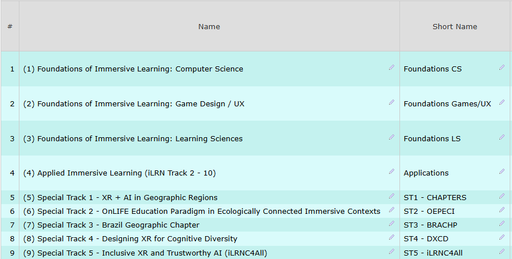
Task: Click the Short Name column header
Action: (x=454, y=26)
